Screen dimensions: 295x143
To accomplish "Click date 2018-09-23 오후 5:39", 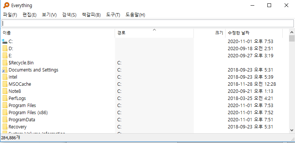I will 251,77.
